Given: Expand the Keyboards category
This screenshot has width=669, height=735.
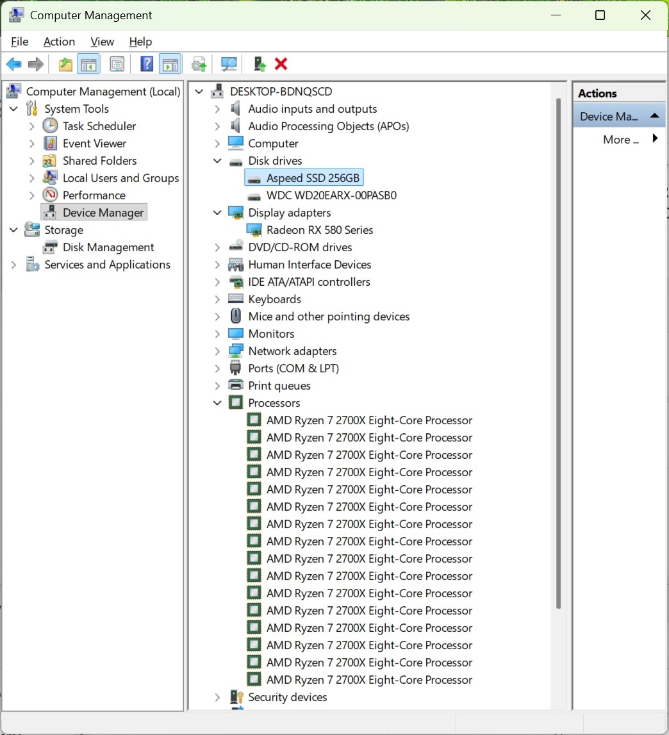Looking at the screenshot, I should tap(217, 299).
